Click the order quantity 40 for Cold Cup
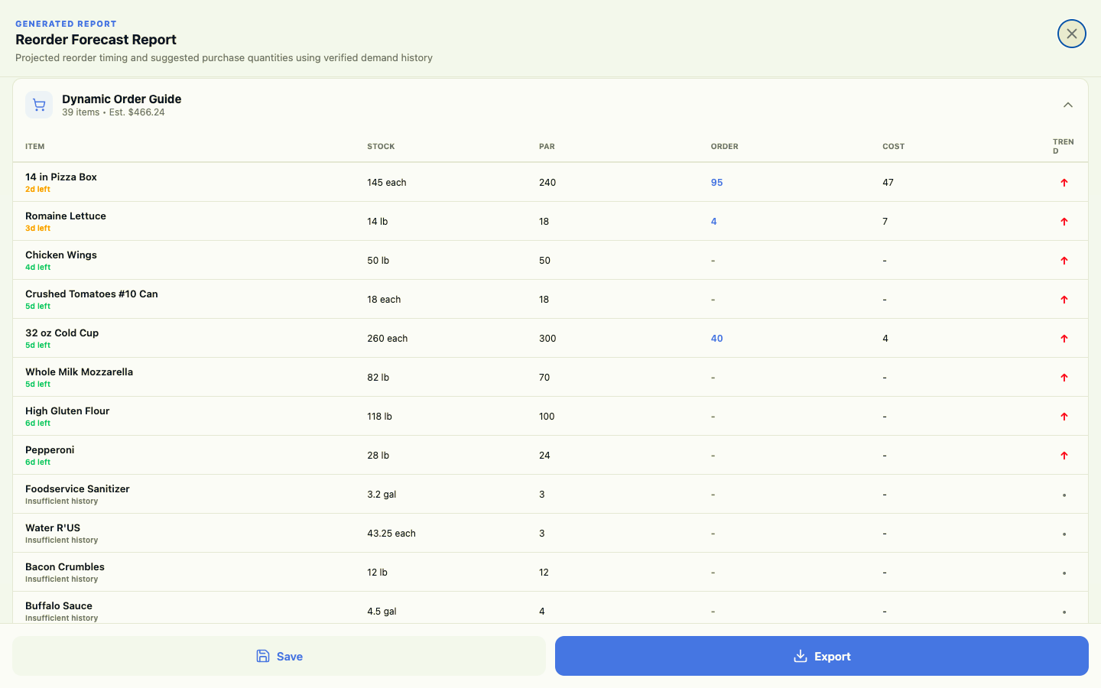1101x688 pixels. click(x=716, y=339)
